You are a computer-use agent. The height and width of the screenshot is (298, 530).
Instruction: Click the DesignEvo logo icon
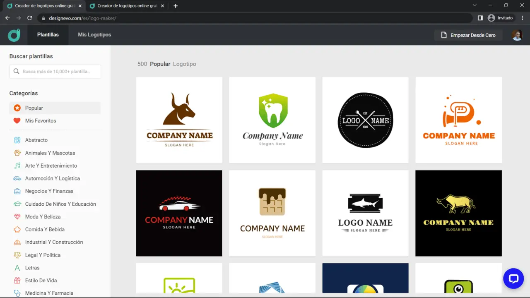point(14,35)
